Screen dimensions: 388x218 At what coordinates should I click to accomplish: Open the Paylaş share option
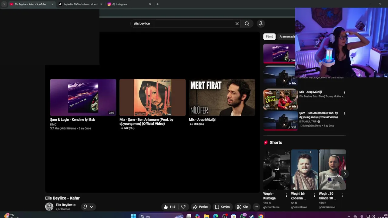[x=200, y=207]
